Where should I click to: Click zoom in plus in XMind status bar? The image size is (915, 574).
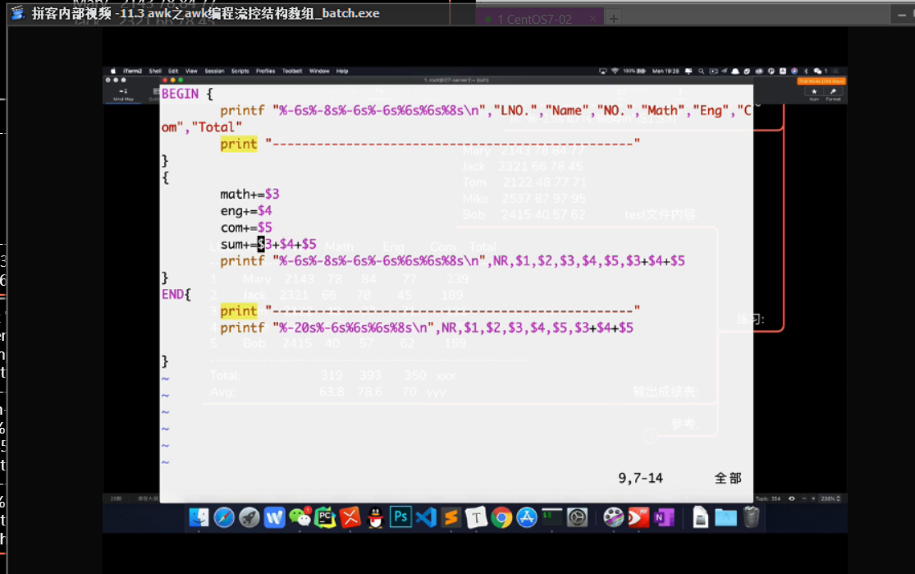813,498
